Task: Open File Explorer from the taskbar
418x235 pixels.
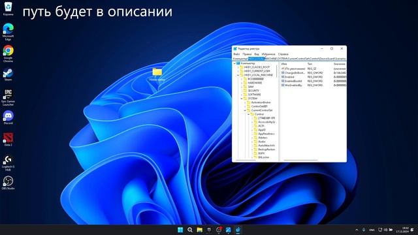Action: click(x=199, y=230)
